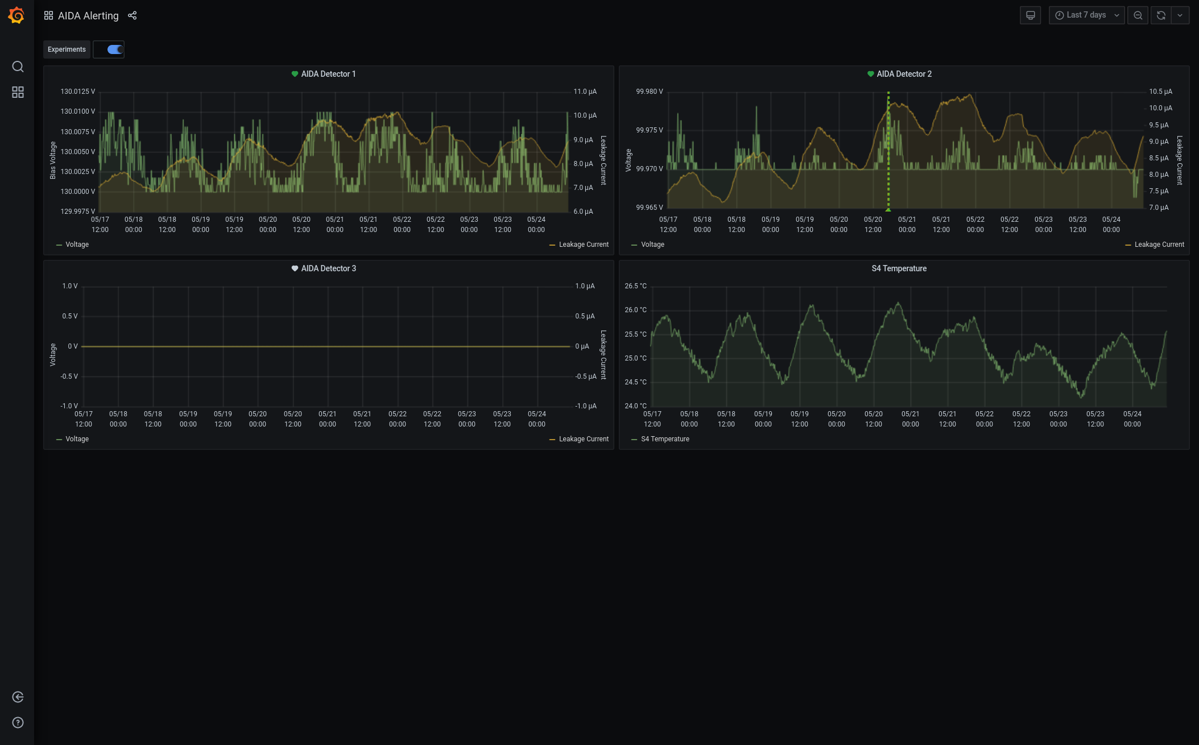Screen dimensions: 1199x745
Task: Click the alert annotation marker in Detector 2
Action: click(888, 210)
